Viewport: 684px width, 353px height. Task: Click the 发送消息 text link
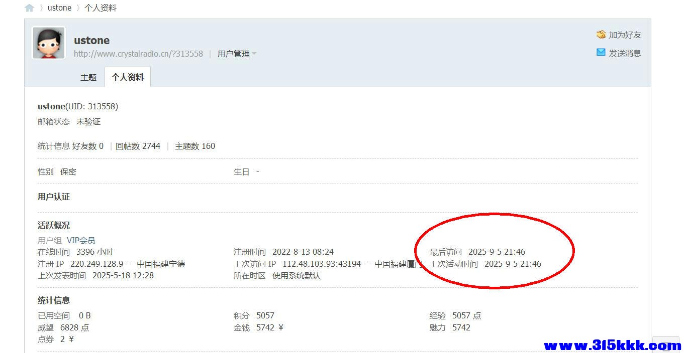coord(625,53)
